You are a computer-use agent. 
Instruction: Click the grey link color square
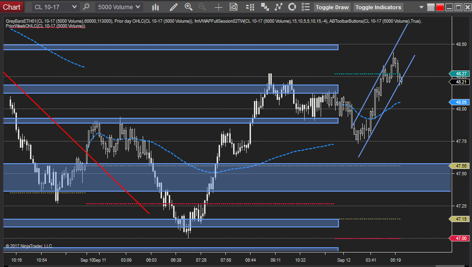431,7
